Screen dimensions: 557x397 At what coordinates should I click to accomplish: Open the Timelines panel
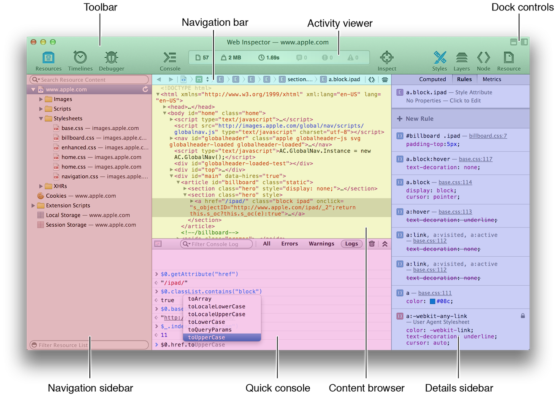click(80, 61)
